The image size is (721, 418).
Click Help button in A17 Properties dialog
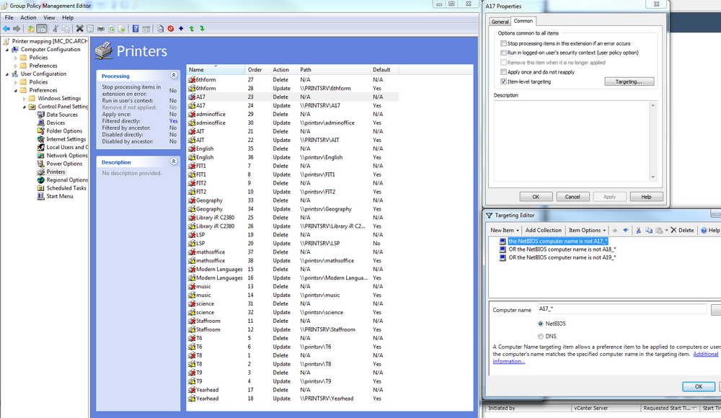(646, 196)
